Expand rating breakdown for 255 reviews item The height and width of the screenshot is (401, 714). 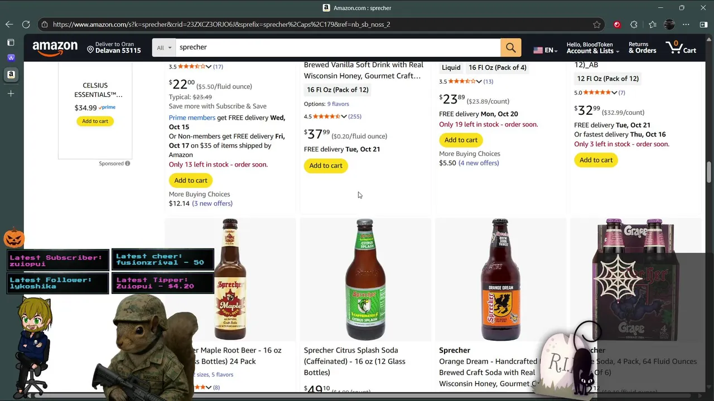[344, 116]
